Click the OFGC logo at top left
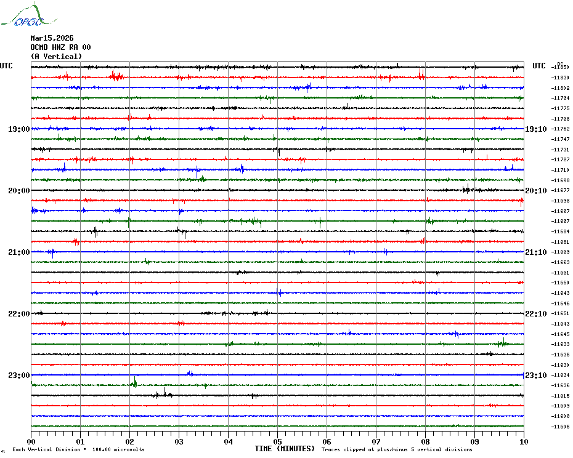 pyautogui.click(x=28, y=15)
